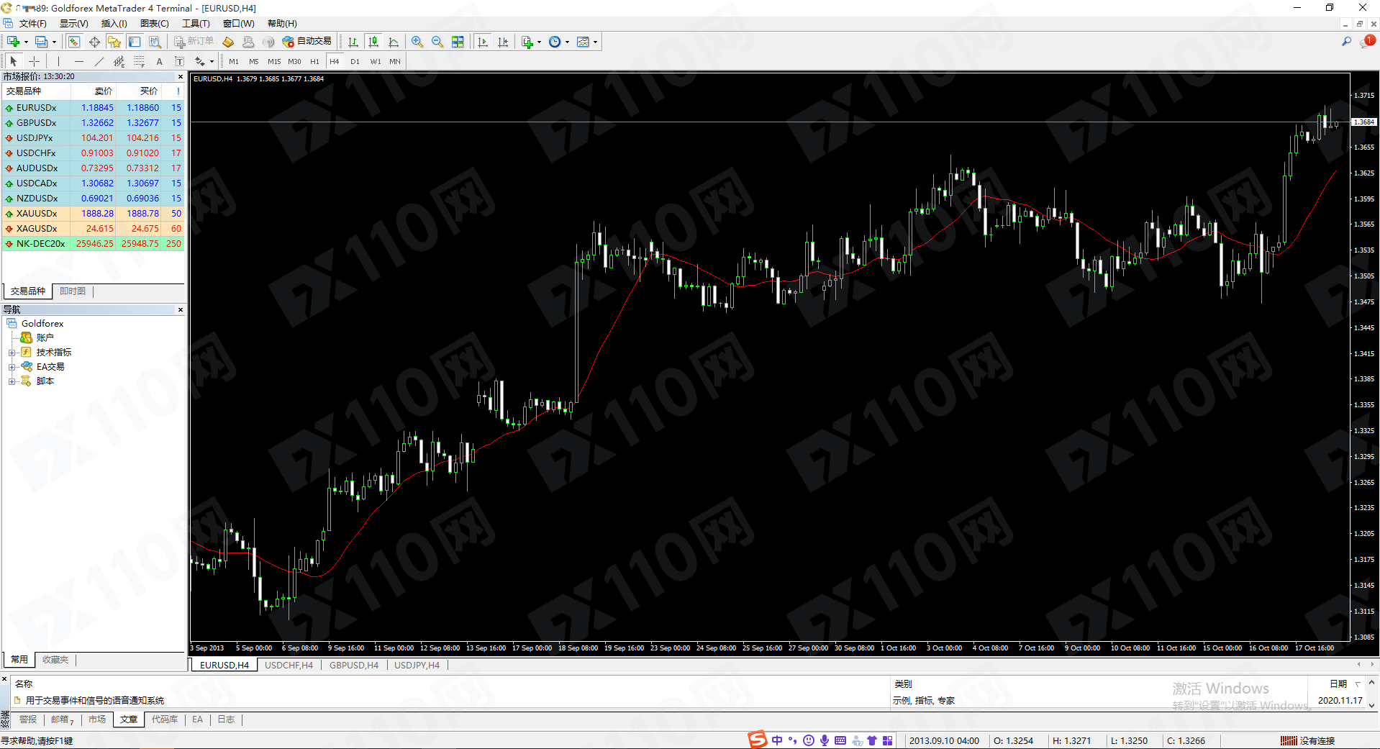Toggle the 自动交易 auto trading button
The image size is (1380, 749).
[x=307, y=42]
